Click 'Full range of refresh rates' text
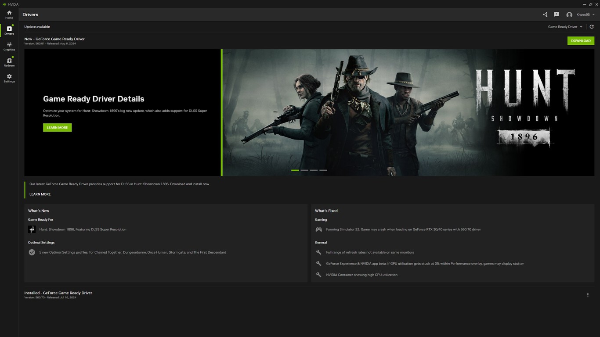This screenshot has height=337, width=600. (370, 252)
